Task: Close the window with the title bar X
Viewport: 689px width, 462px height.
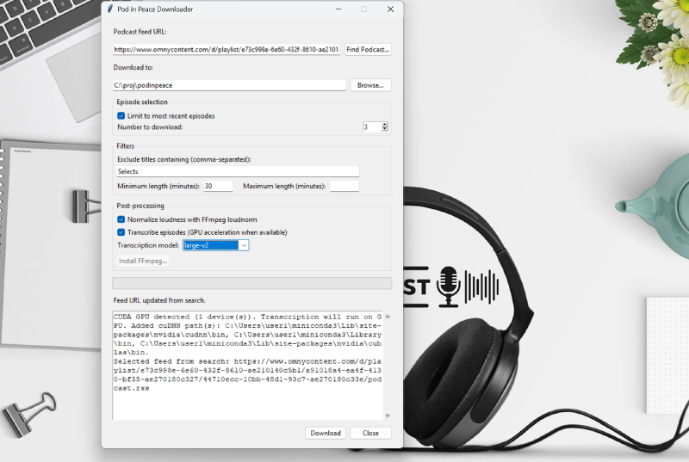Action: tap(390, 9)
